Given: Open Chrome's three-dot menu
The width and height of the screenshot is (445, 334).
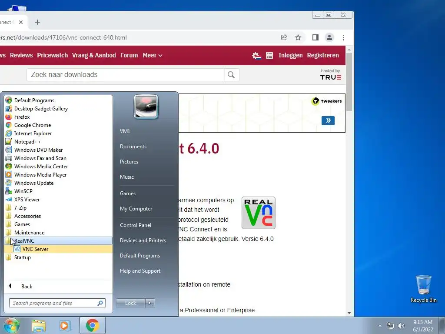Looking at the screenshot, I should point(343,37).
